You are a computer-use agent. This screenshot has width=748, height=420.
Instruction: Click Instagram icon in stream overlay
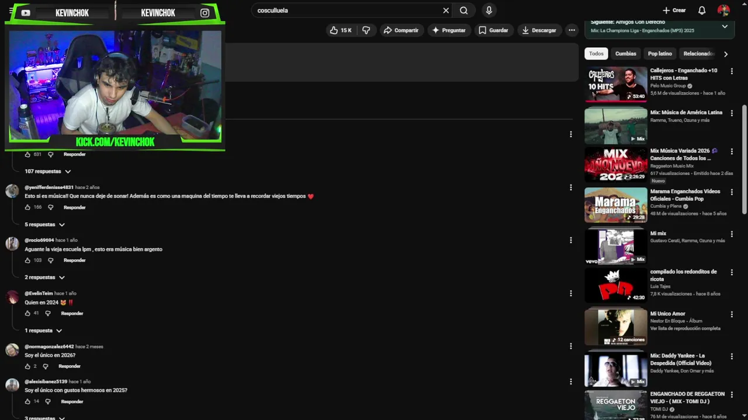point(205,13)
